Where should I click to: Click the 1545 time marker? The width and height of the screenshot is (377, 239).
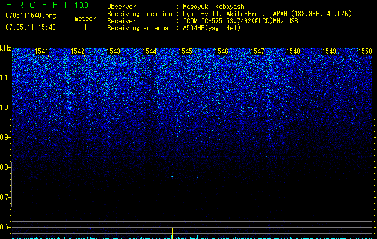185,51
